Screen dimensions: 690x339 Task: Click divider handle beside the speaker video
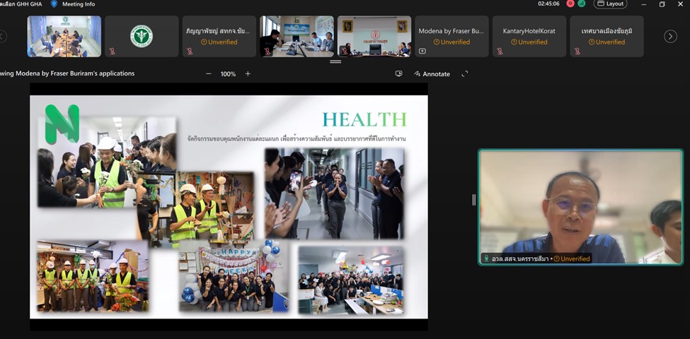coord(473,200)
